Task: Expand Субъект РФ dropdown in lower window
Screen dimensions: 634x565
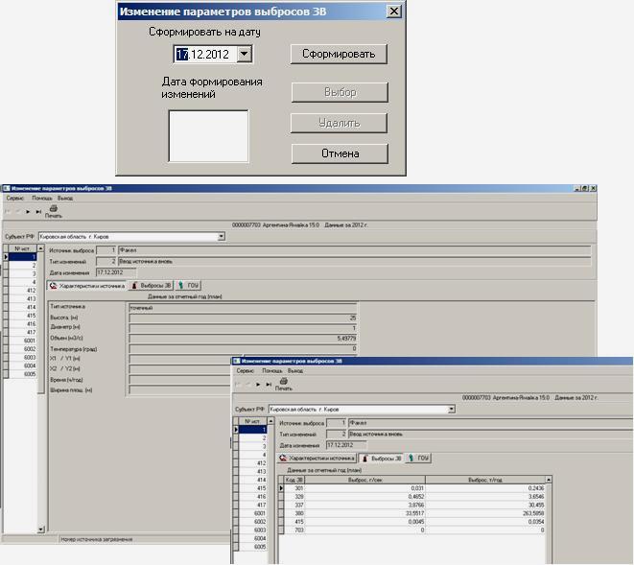Action: click(451, 409)
